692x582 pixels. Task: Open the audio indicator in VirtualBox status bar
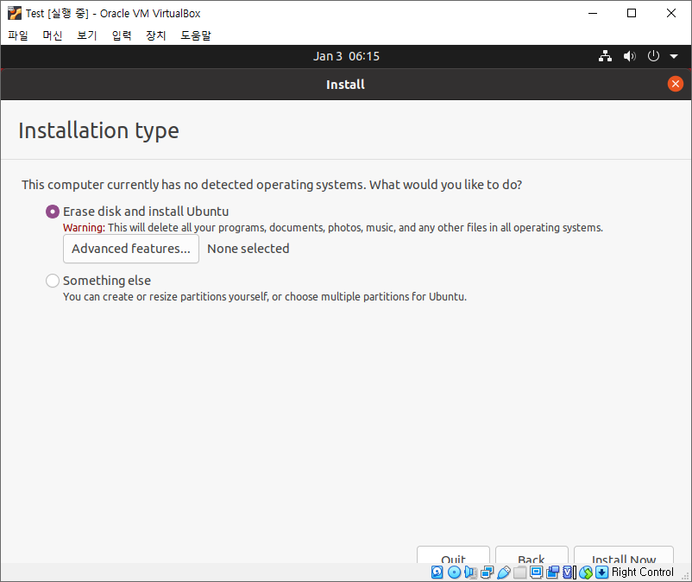click(470, 573)
